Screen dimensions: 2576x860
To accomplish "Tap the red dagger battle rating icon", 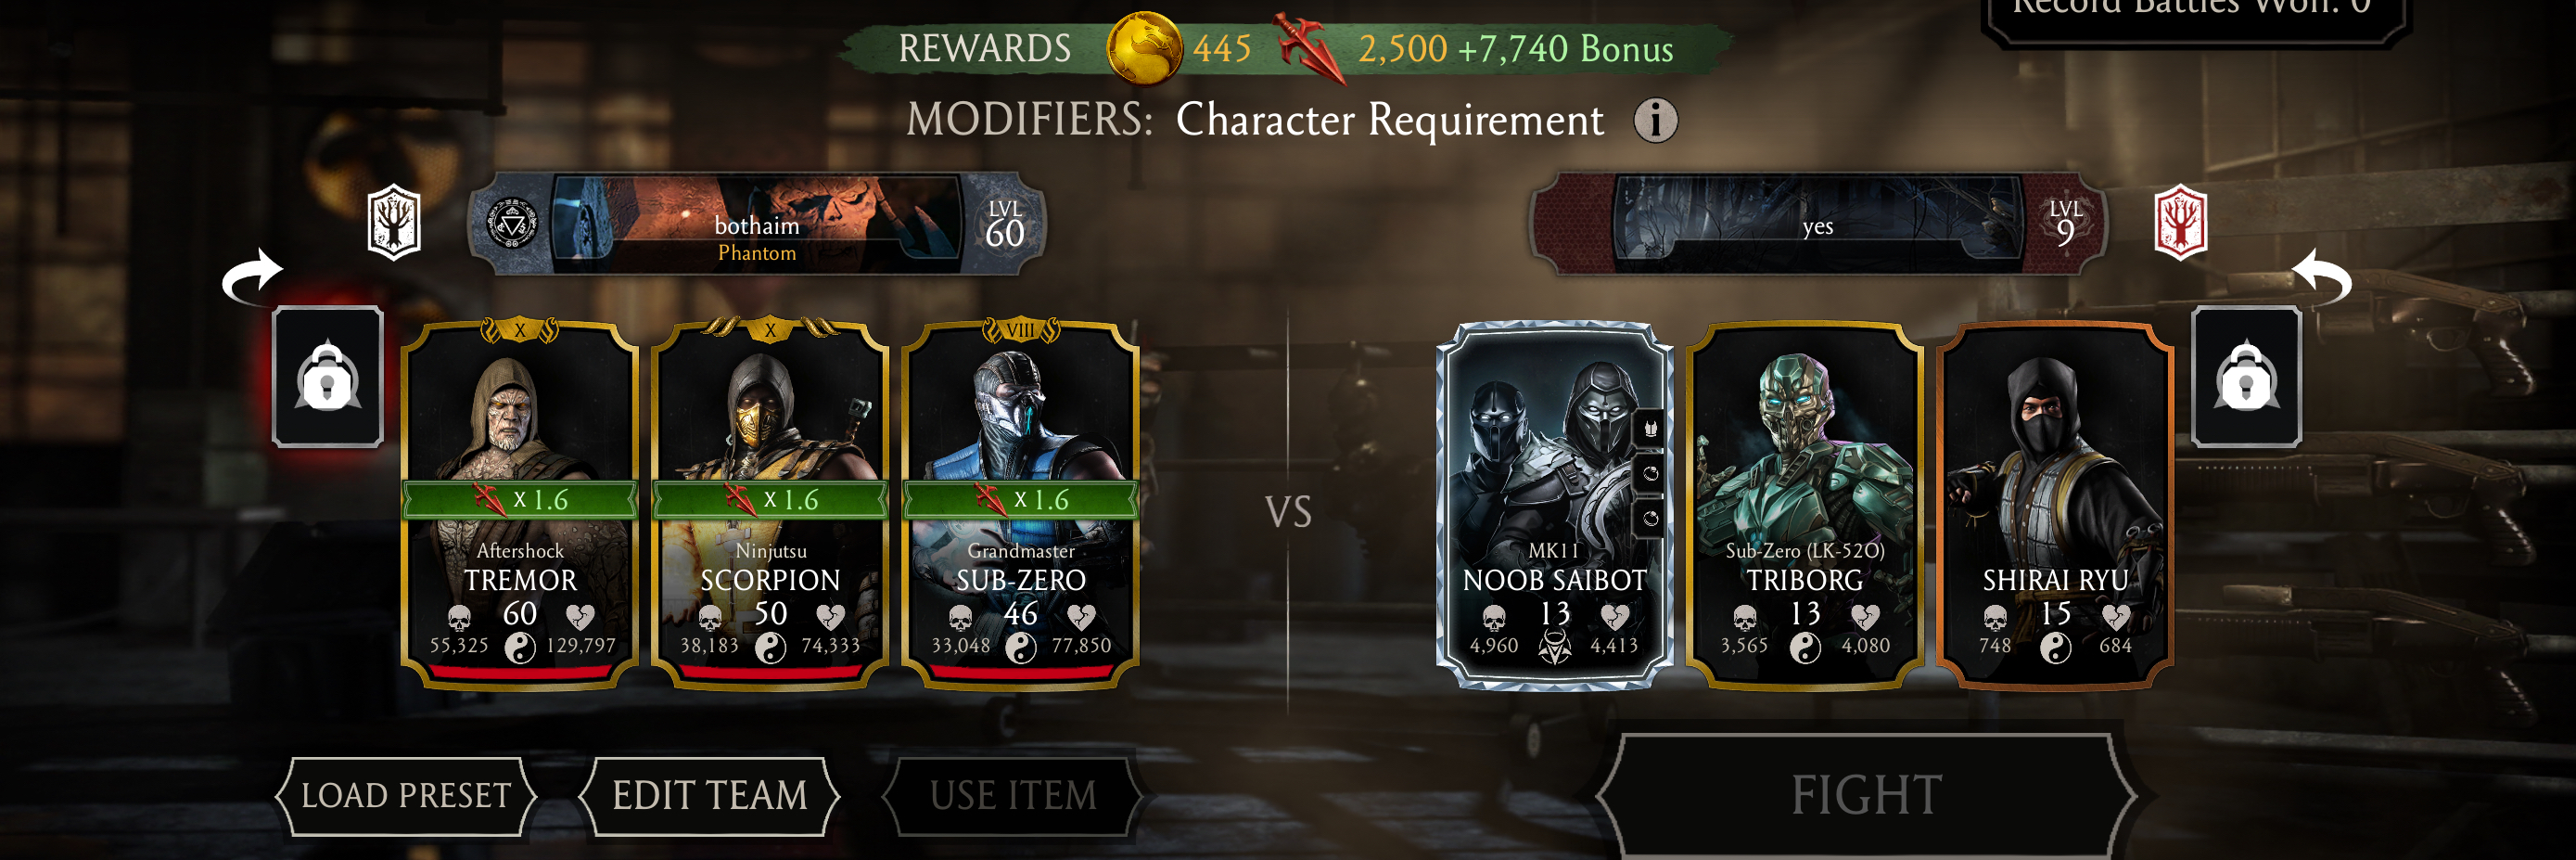I will click(1308, 47).
